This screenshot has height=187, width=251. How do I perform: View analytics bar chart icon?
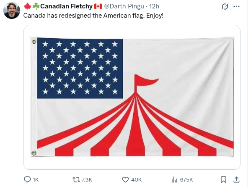174,179
